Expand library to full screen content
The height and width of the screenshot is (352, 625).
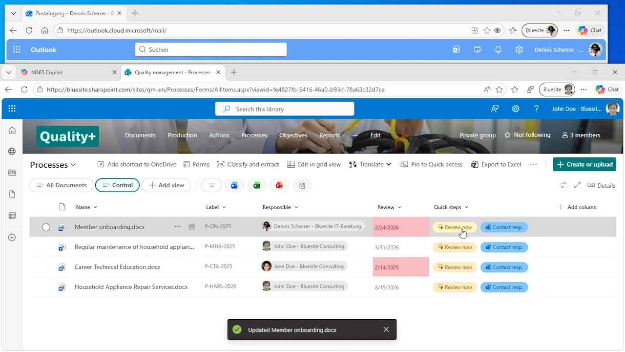[x=578, y=185]
